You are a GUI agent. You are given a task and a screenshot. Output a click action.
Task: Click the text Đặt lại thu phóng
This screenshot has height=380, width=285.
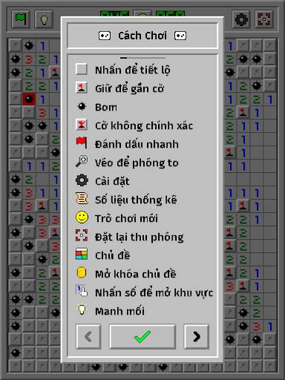tap(140, 237)
